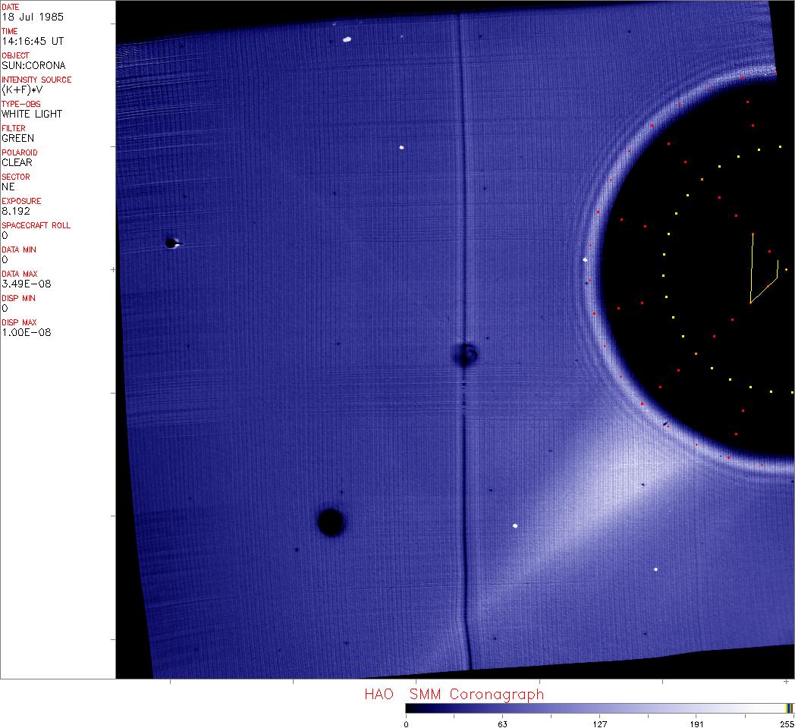Select the WHITE LIGHT observation type
Screen dimensions: 795x728
[32, 114]
